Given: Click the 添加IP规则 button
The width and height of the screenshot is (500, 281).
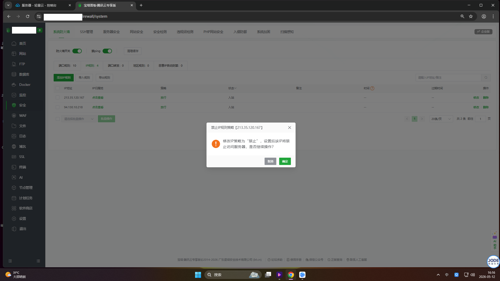Looking at the screenshot, I should tap(64, 78).
